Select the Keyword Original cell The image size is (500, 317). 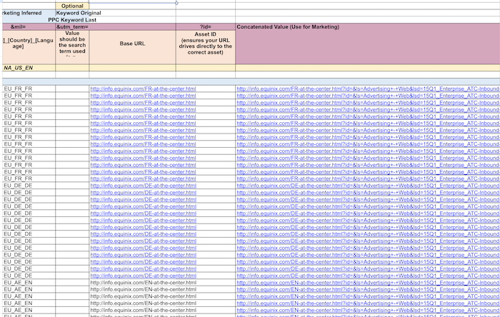(x=79, y=13)
